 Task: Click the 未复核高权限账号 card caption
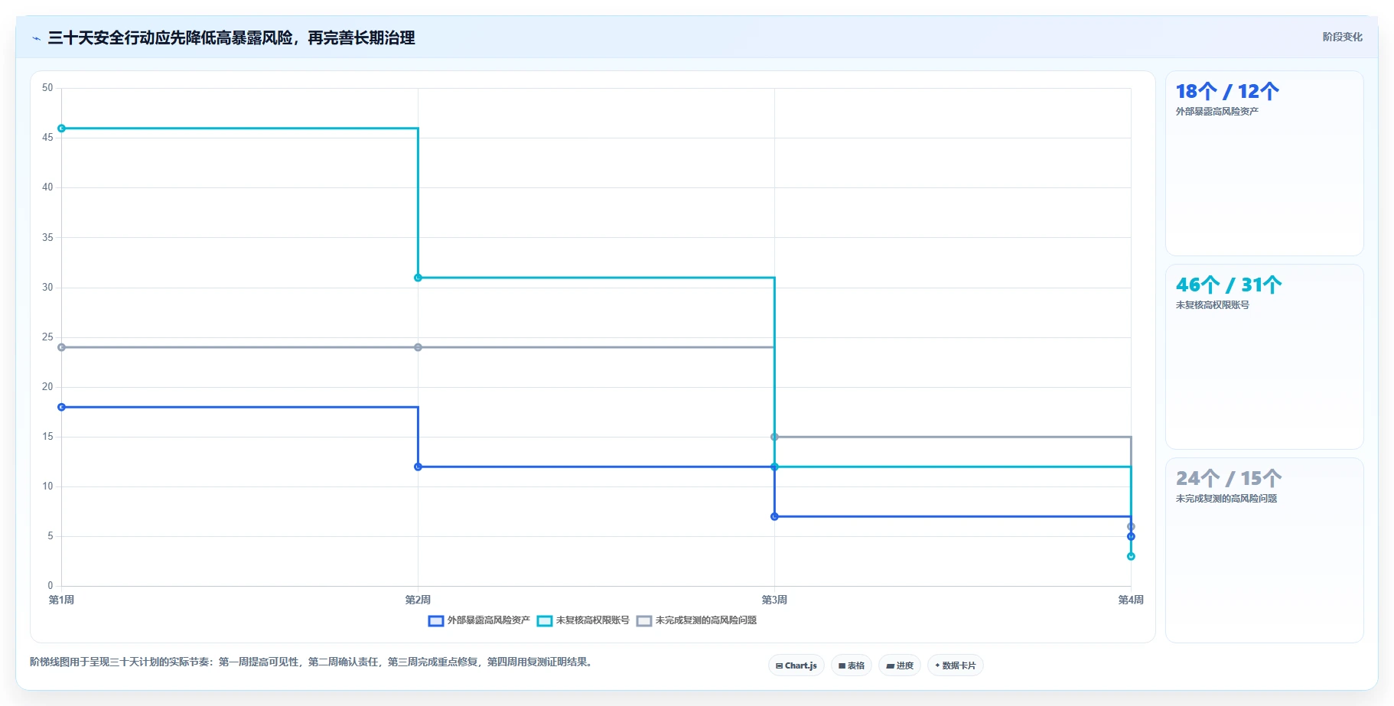1213,305
